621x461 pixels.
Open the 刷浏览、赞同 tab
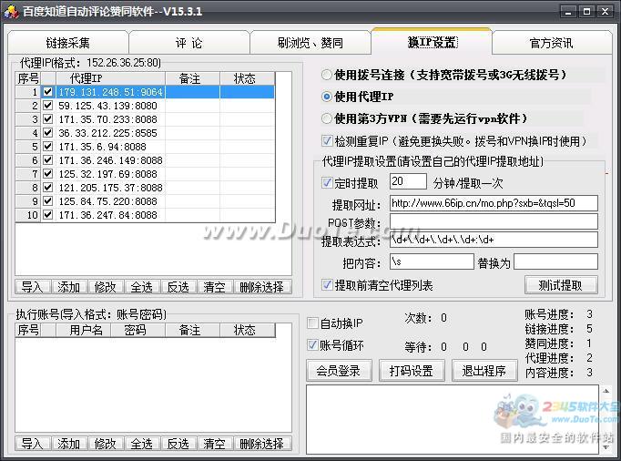tap(310, 43)
